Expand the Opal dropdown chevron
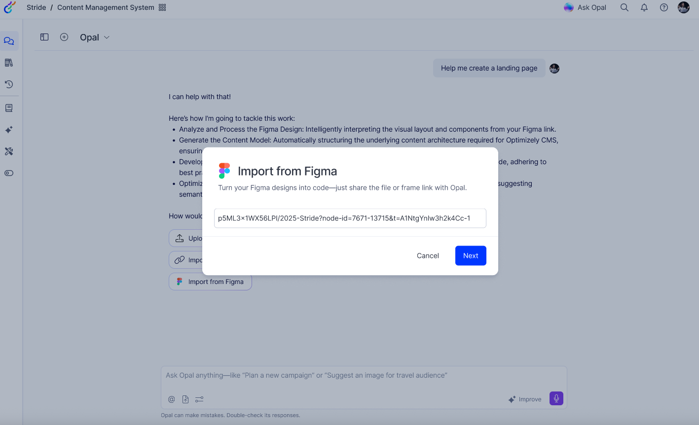Screen dimensions: 699x425 pos(107,37)
